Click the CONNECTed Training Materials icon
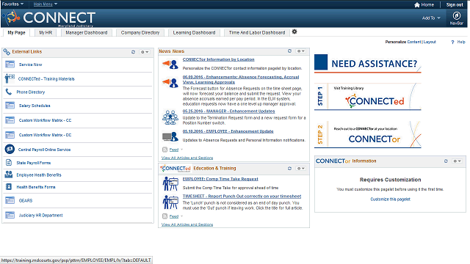 click(10, 78)
